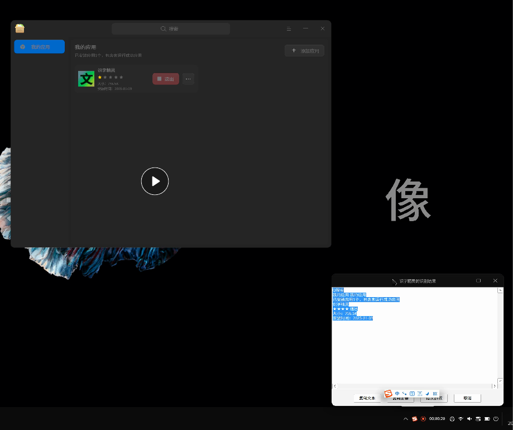Screen dimensions: 513x430
Task: Click the vertical scrollbar up arrow in result window
Action: pos(500,290)
